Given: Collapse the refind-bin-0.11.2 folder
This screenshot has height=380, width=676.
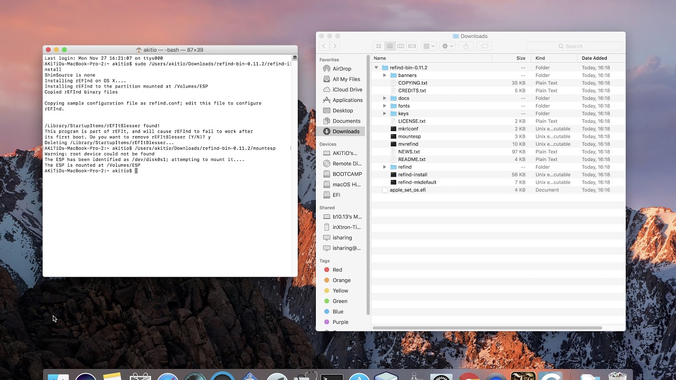Looking at the screenshot, I should [377, 68].
